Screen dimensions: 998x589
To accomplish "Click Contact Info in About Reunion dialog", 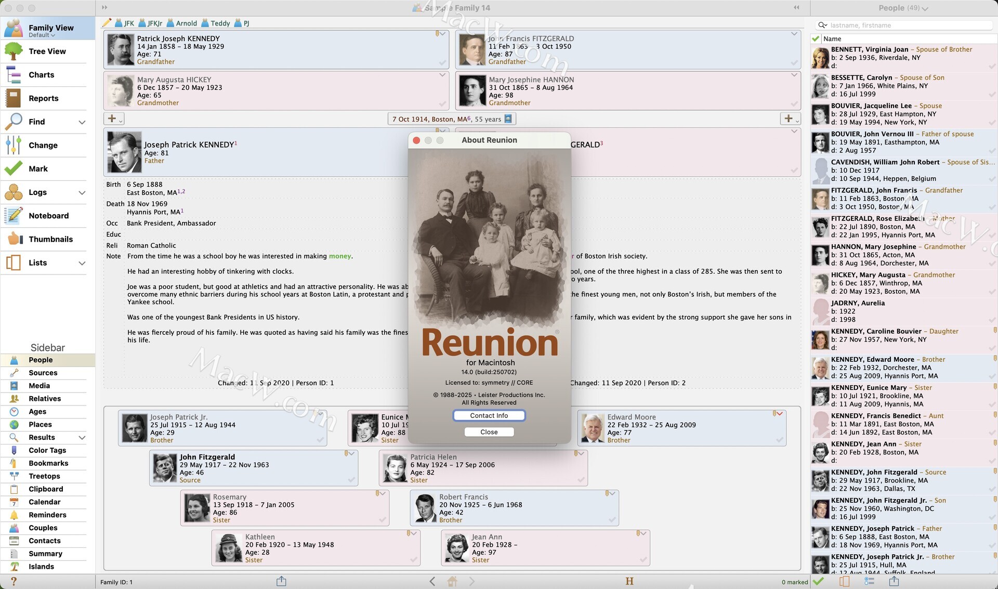I will point(489,415).
